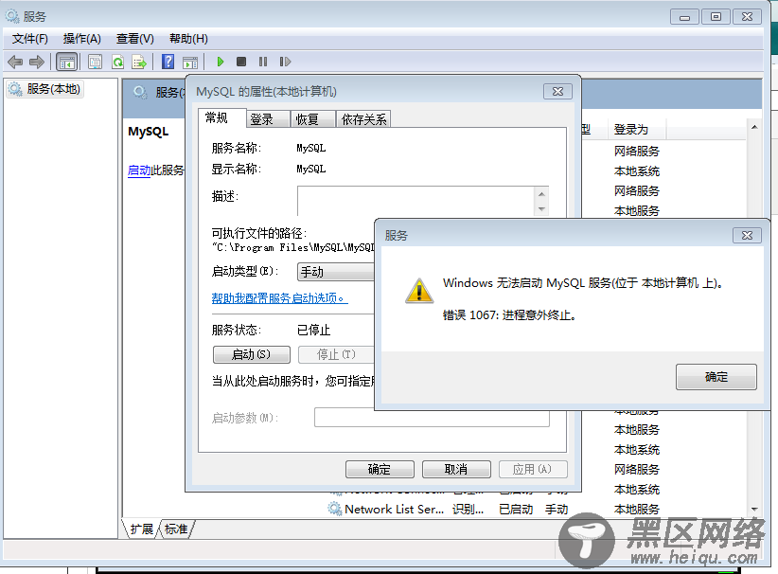Open the Properties toolbar icon
Viewport: 778px width, 574px height.
(x=95, y=63)
